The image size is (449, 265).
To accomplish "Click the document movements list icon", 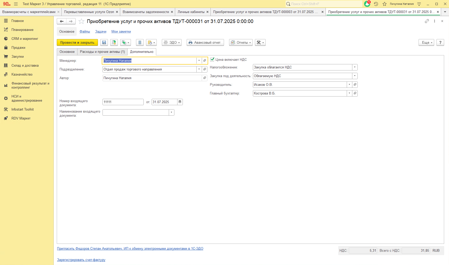I will 140,43.
